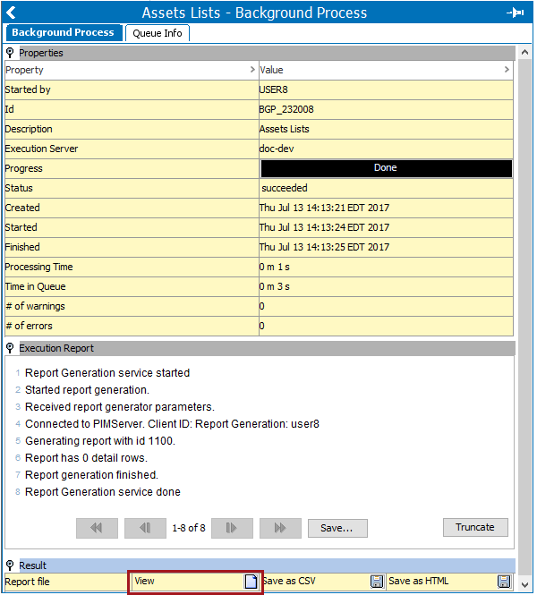Go to next page of execution report
Viewport: 537px width, 595px height.
[231, 528]
